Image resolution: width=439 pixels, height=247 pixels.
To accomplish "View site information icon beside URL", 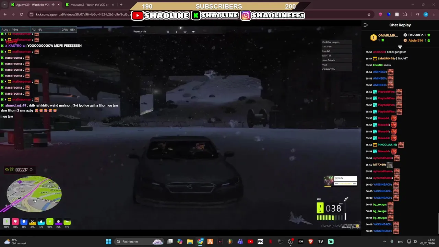I will coord(31,14).
